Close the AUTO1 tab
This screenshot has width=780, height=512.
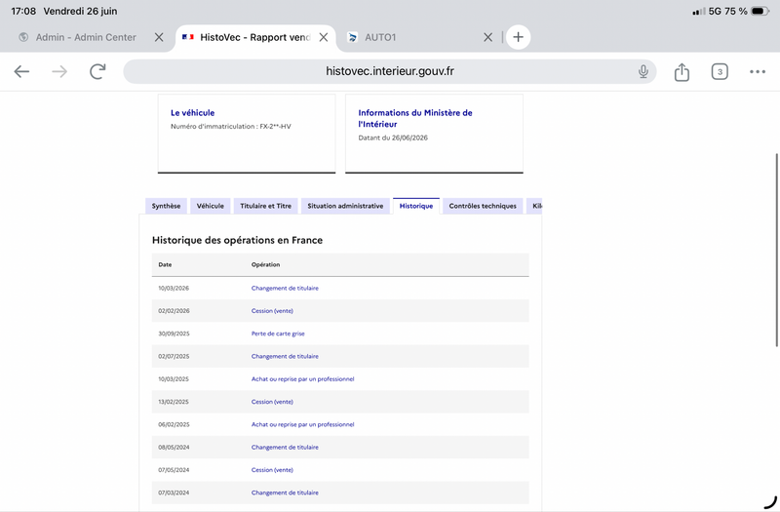(488, 37)
